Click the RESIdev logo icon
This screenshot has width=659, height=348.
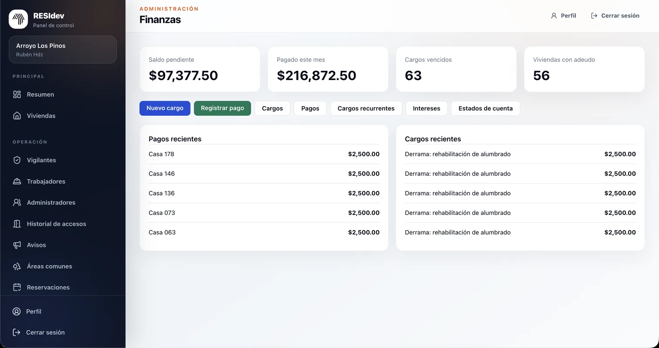coord(18,19)
